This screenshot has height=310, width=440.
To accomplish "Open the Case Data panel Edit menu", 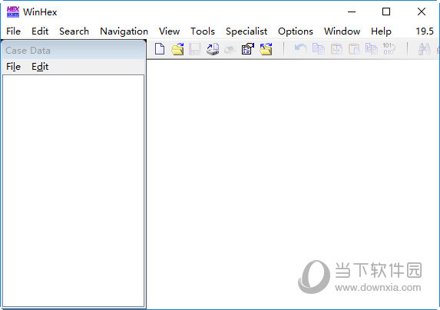I will (40, 67).
